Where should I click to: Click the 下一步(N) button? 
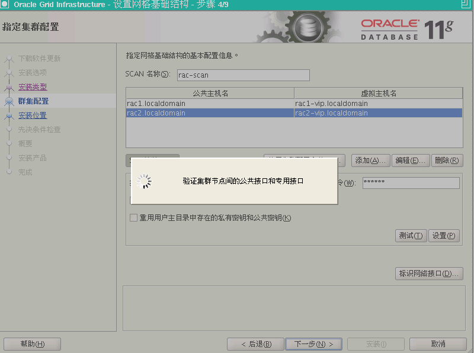point(315,344)
